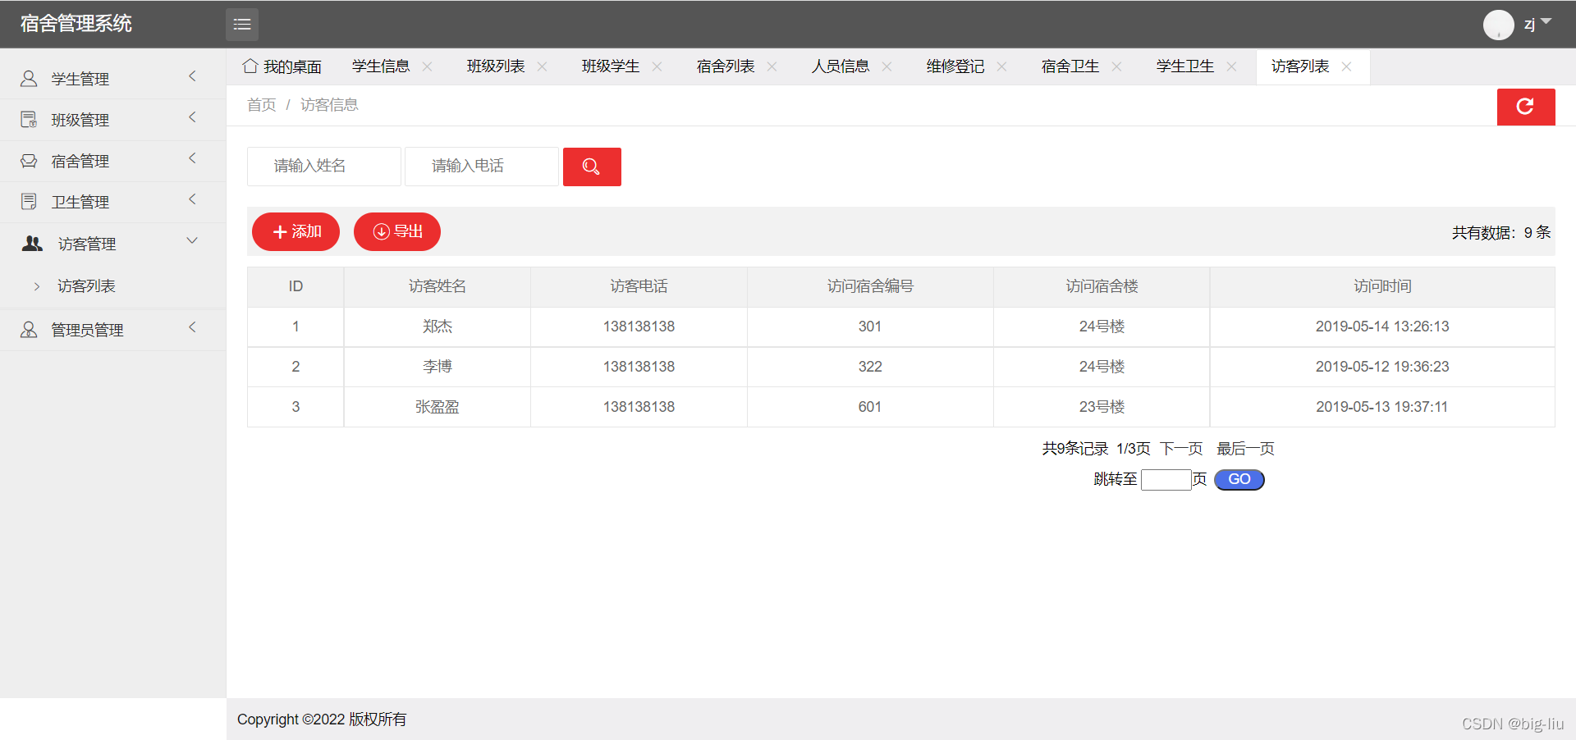
Task: Click visitor name 张盈盈 cell
Action: point(438,407)
